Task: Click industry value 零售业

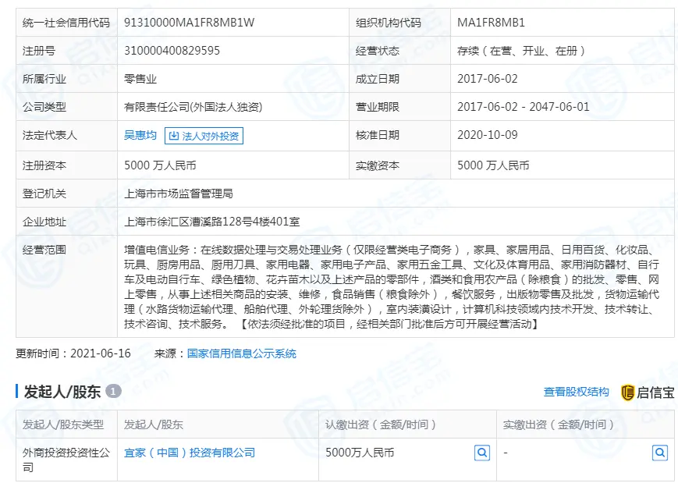Action: coord(140,79)
